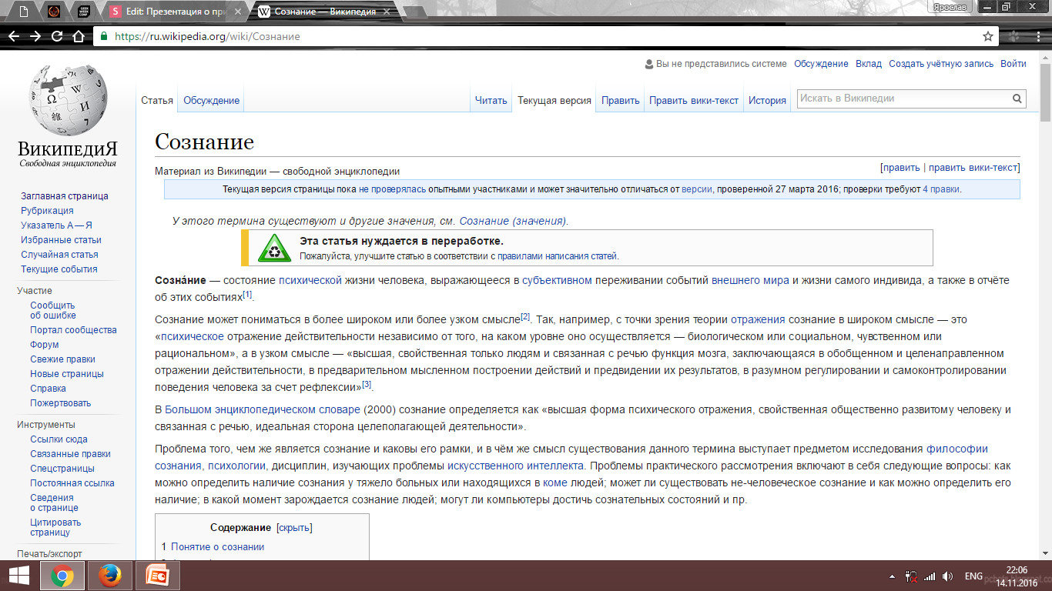
Task: Open the Обсуждение tab next to Статья
Action: click(211, 100)
